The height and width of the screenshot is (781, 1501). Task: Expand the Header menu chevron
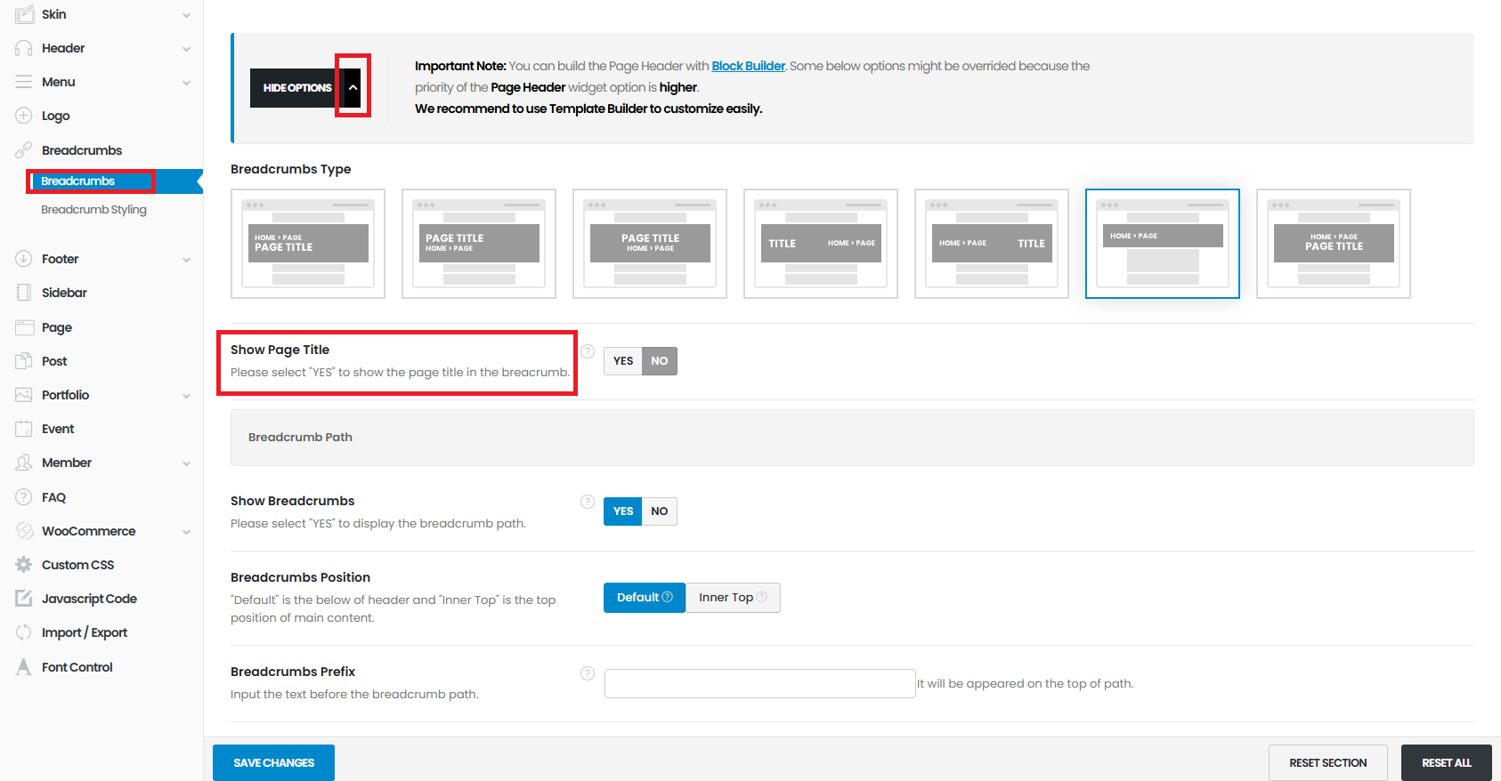pos(186,49)
